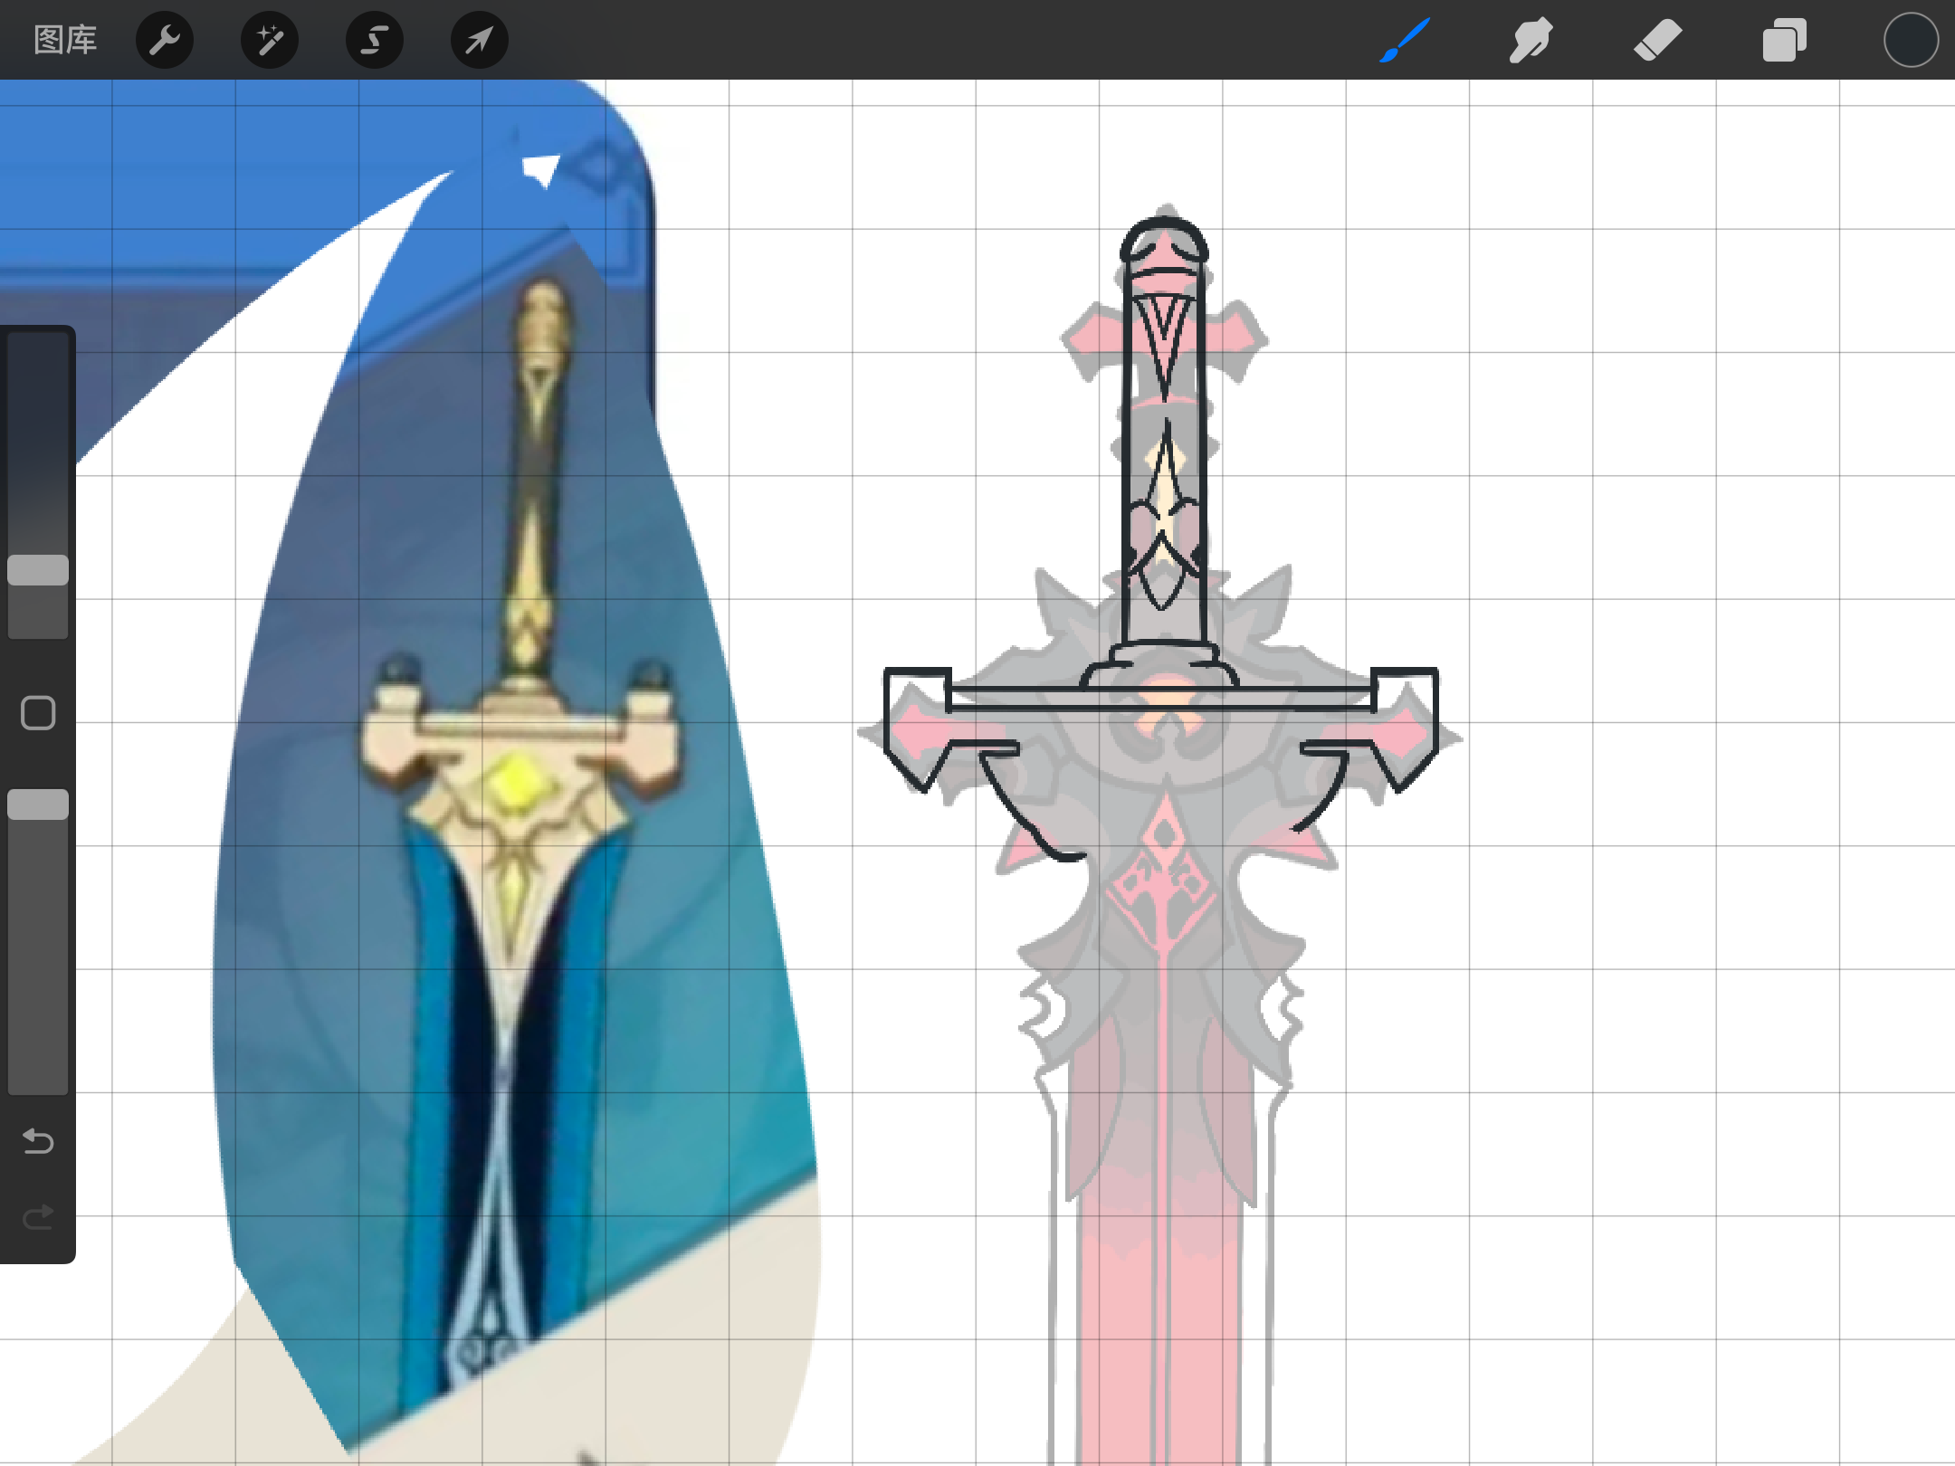The width and height of the screenshot is (1955, 1466).
Task: Open the Gallery (图库) link
Action: pyautogui.click(x=65, y=40)
